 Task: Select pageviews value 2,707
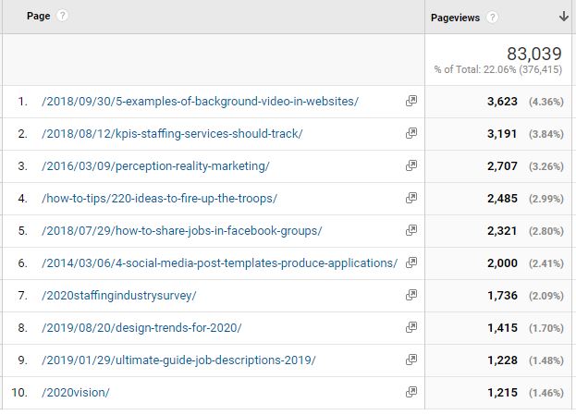[x=502, y=166]
